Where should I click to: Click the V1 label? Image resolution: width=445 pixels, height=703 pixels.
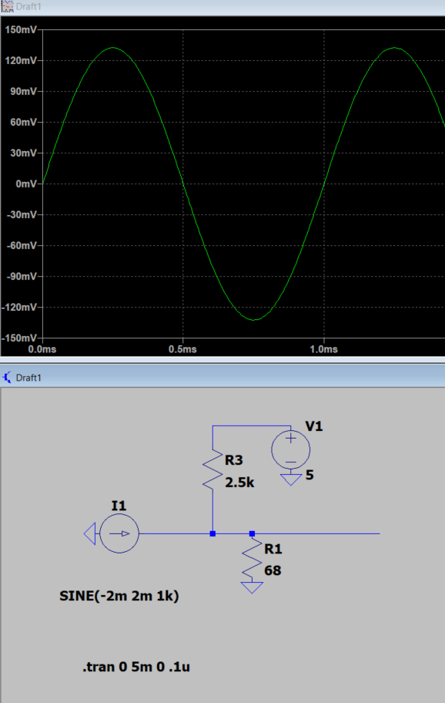(x=314, y=426)
